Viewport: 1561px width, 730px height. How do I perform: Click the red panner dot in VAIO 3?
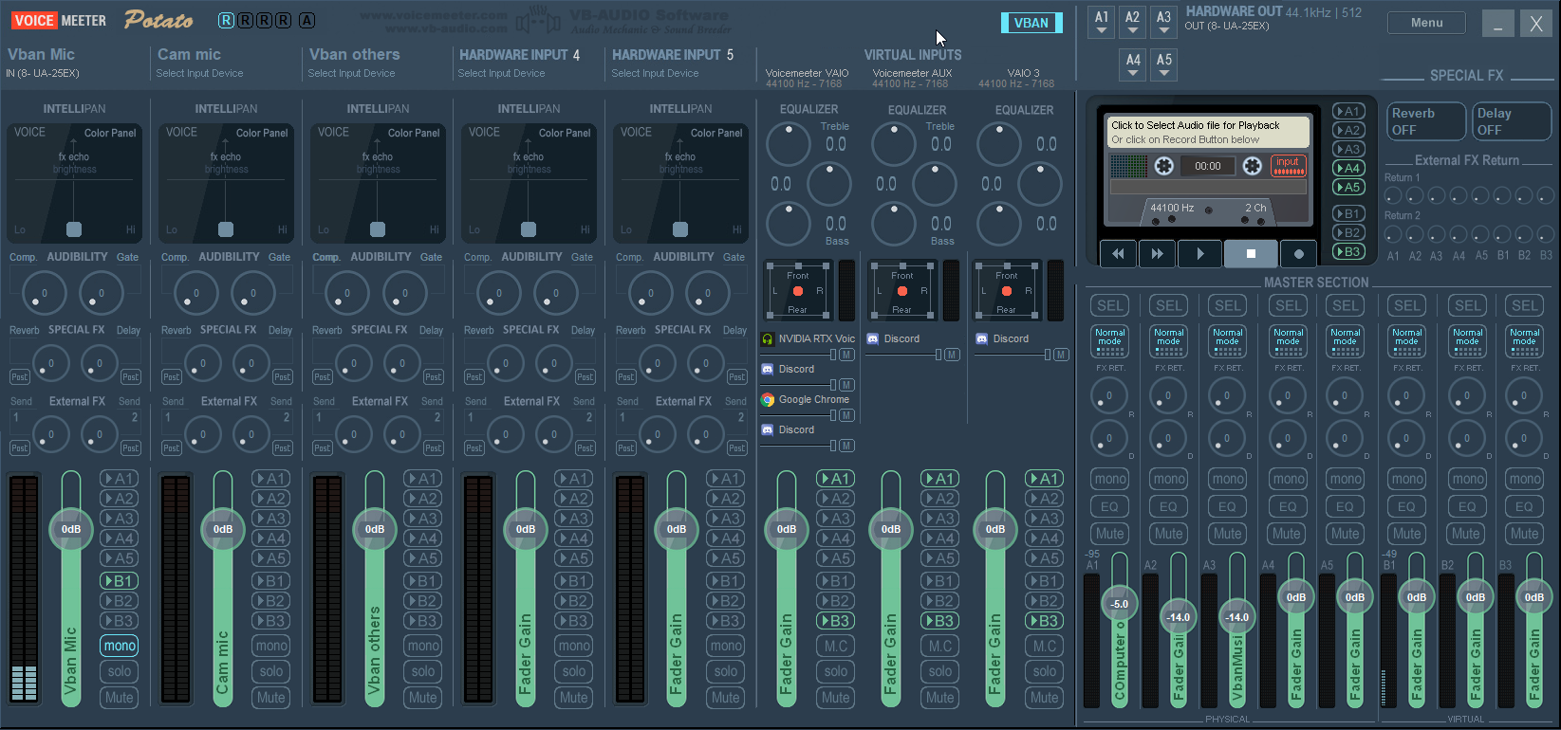point(1007,291)
